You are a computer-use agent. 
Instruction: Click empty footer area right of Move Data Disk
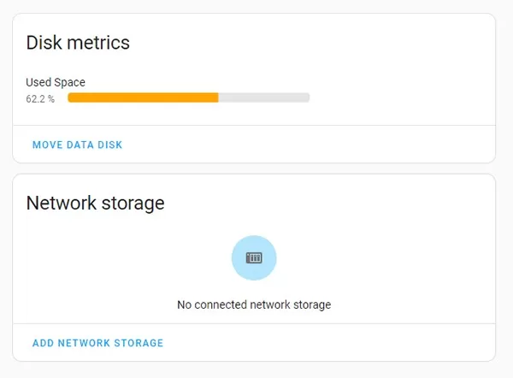pos(308,145)
